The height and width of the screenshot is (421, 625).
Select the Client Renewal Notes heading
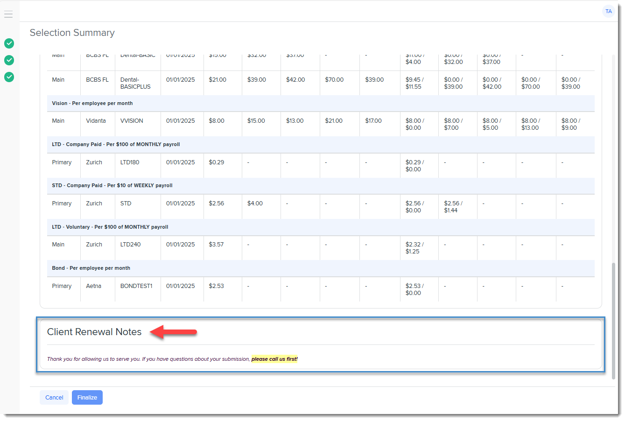tap(94, 332)
